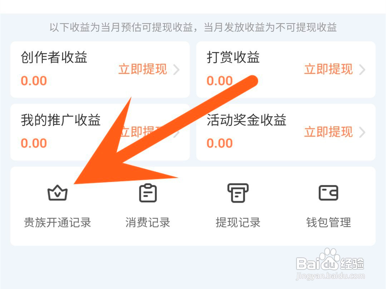The image size is (386, 289).
Task: Tap the 0.00 amount under 打赏收益
Action: (x=219, y=81)
